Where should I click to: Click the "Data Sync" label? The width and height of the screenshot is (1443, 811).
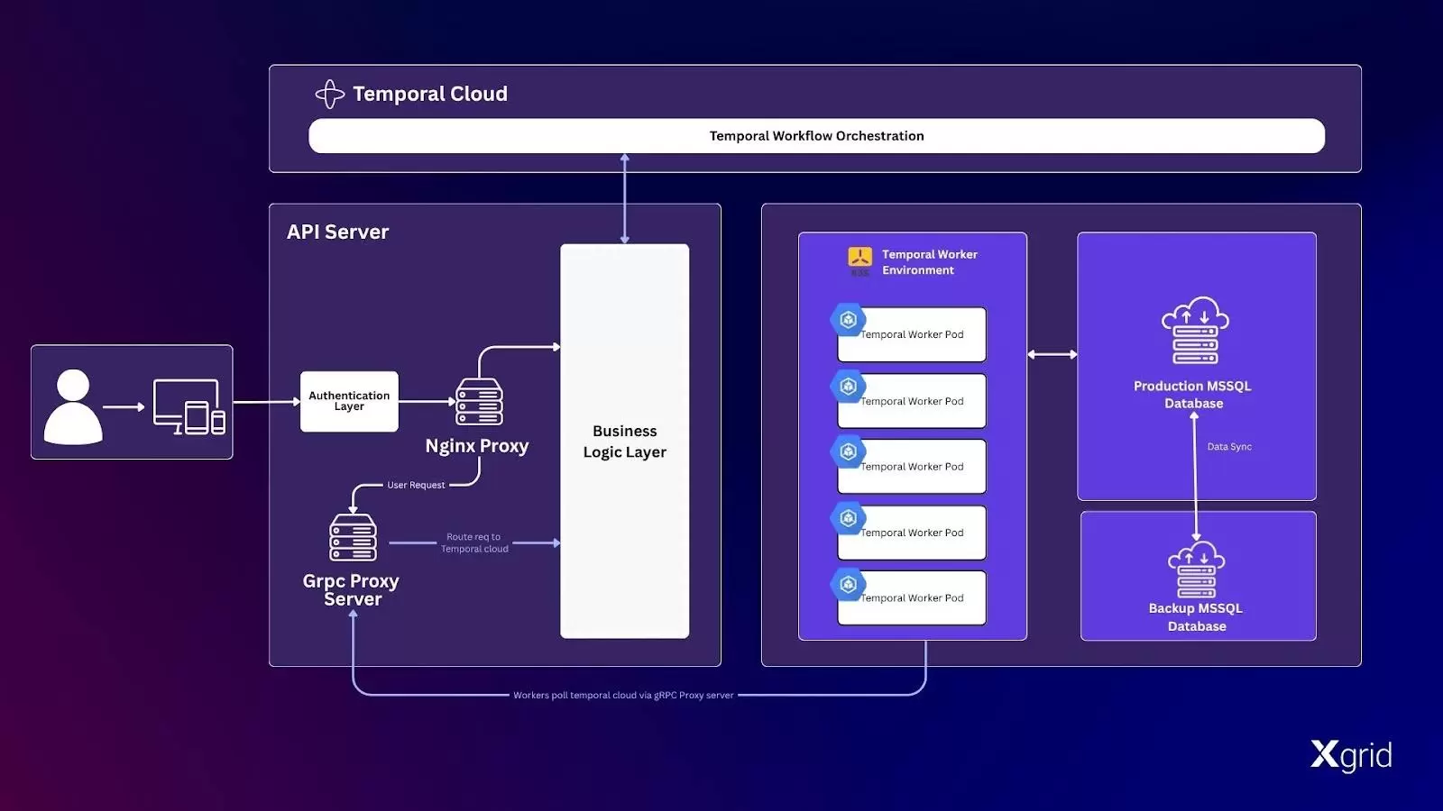[x=1229, y=447]
